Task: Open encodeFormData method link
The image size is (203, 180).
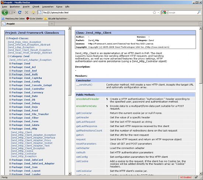Action: (x=86, y=106)
